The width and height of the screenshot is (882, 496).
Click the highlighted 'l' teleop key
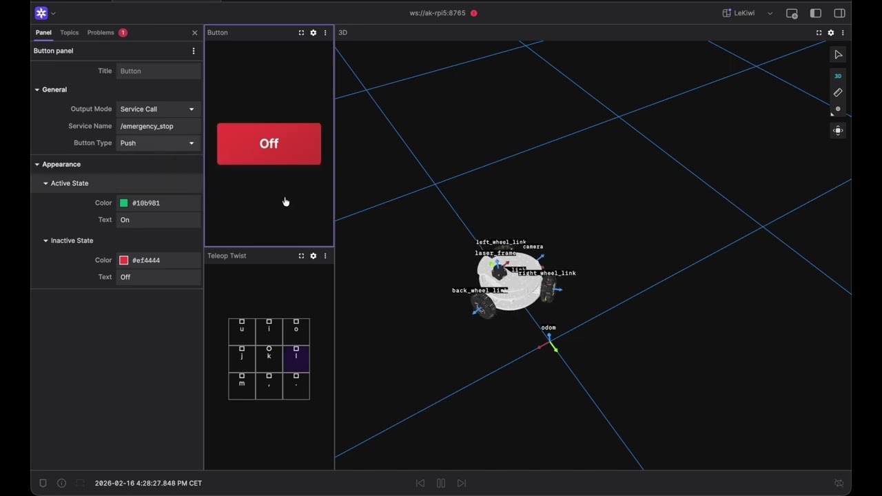(x=296, y=359)
